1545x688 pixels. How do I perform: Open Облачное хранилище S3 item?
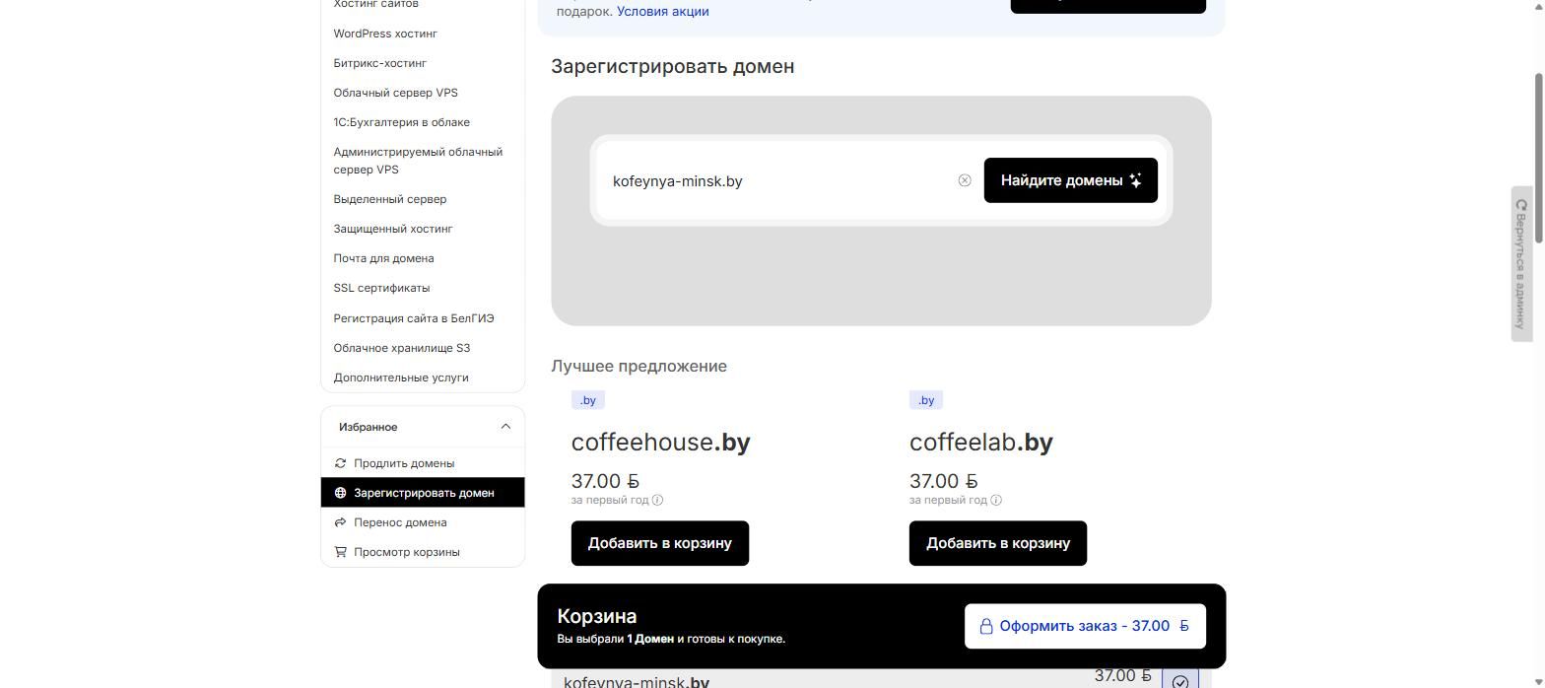pos(402,348)
